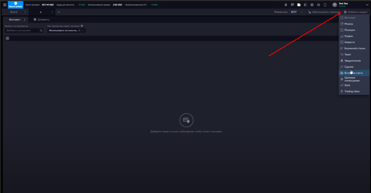Screen dimensions: 371x193
Task: Click greyed Вотчлист entry in widget menu
Action: [354, 18]
